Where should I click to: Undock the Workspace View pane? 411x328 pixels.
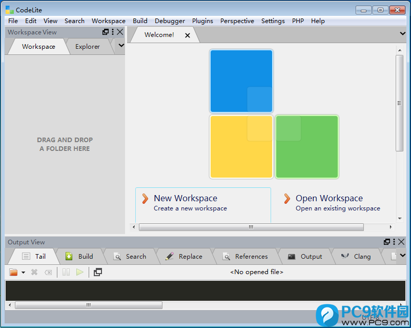[106, 32]
